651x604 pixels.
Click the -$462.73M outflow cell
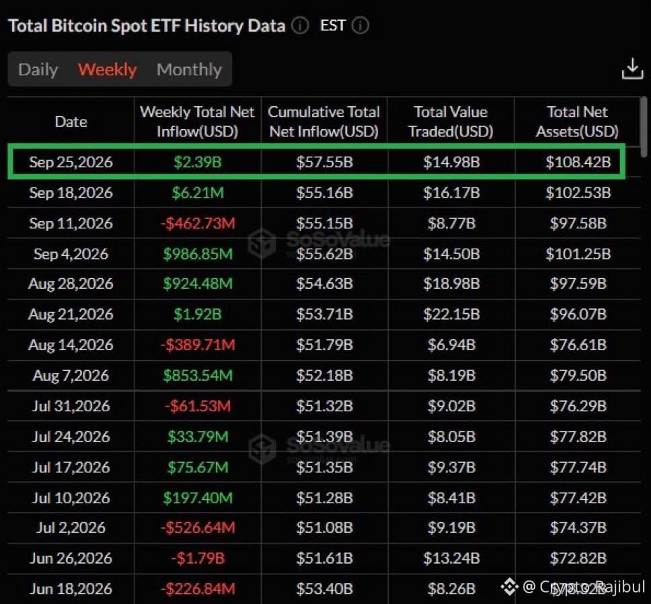[198, 223]
